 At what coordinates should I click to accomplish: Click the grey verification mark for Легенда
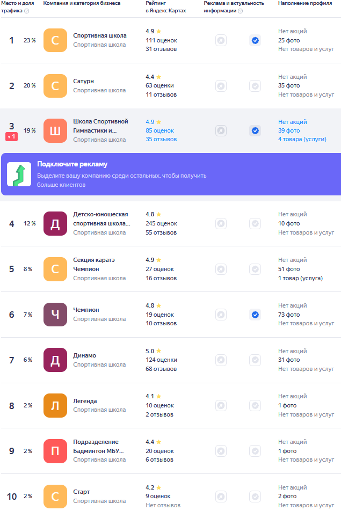(255, 405)
